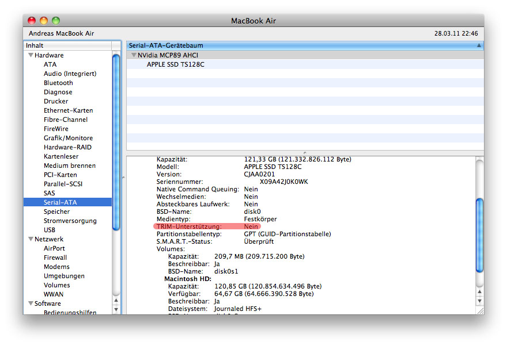Image resolution: width=507 pixels, height=346 pixels.
Task: Select WWAN under Netzwerk
Action: [x=54, y=294]
